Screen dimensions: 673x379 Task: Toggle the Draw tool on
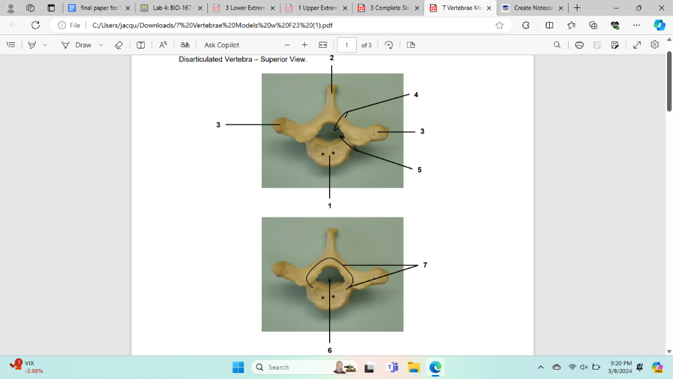click(x=77, y=45)
